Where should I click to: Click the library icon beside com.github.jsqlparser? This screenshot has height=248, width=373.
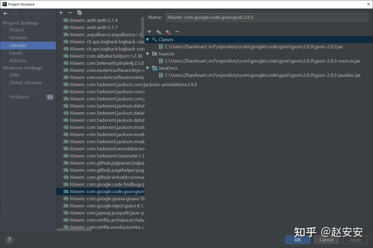pyautogui.click(x=66, y=163)
